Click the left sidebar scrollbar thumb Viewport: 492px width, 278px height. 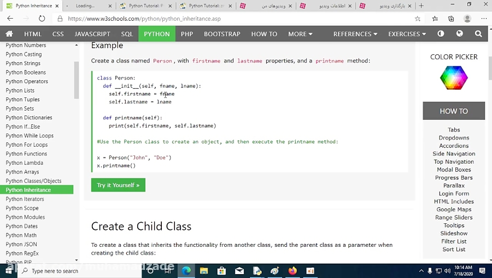(x=76, y=80)
